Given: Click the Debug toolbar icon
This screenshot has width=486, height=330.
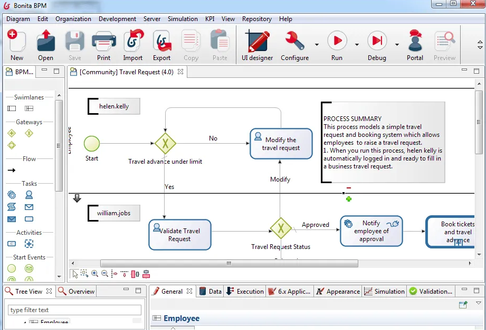Looking at the screenshot, I should [x=377, y=41].
